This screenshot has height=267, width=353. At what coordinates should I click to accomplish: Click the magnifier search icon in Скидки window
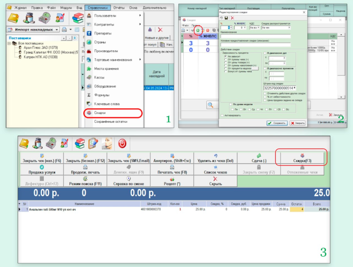211,105
